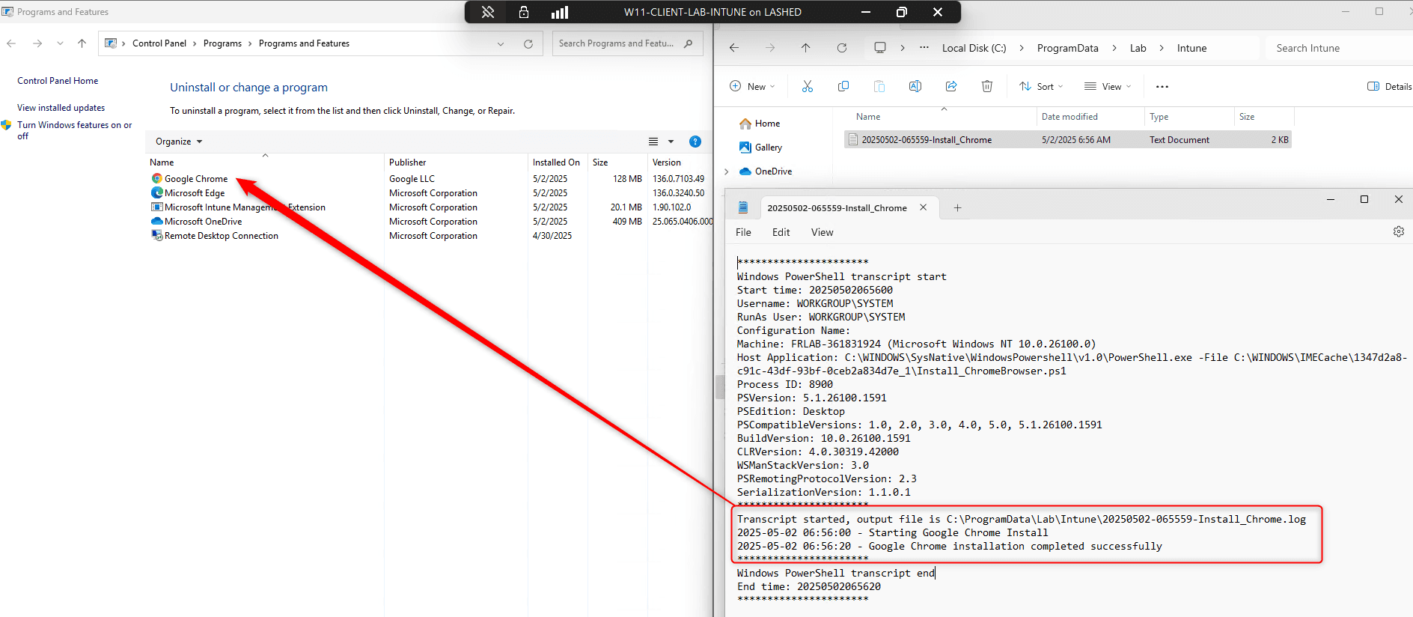Toggle the Details pane button

[x=1389, y=87]
